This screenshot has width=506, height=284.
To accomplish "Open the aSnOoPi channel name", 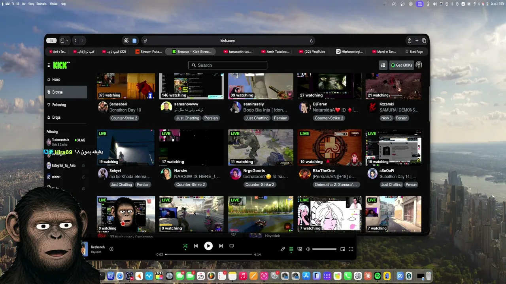I will tap(387, 171).
